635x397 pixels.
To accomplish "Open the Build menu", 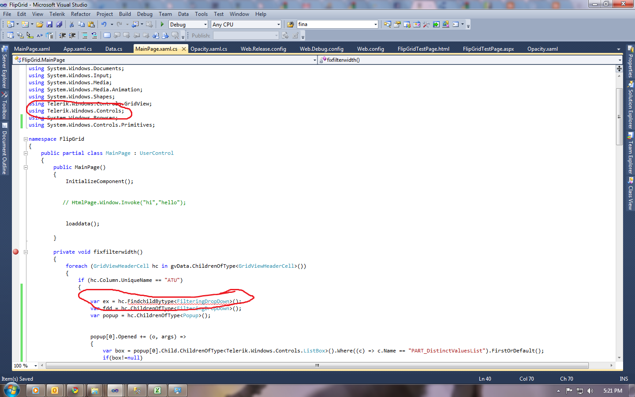I will tap(125, 14).
